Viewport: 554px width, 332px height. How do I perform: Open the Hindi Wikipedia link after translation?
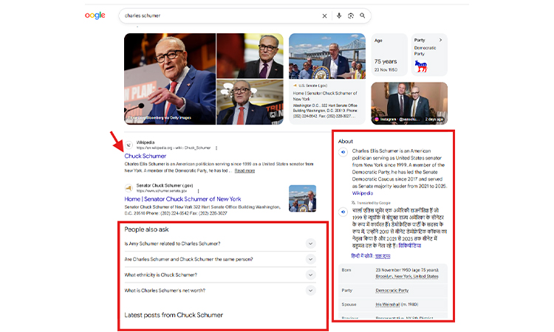coord(410,246)
